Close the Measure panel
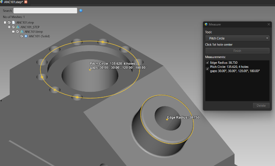Viewport: 275px width, 166px height. [x=269, y=24]
